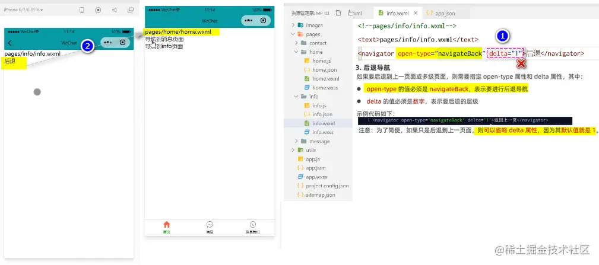This screenshot has width=599, height=265.
Task: Open the iPhone 6/7/8 85% device dropdown
Action: click(23, 10)
